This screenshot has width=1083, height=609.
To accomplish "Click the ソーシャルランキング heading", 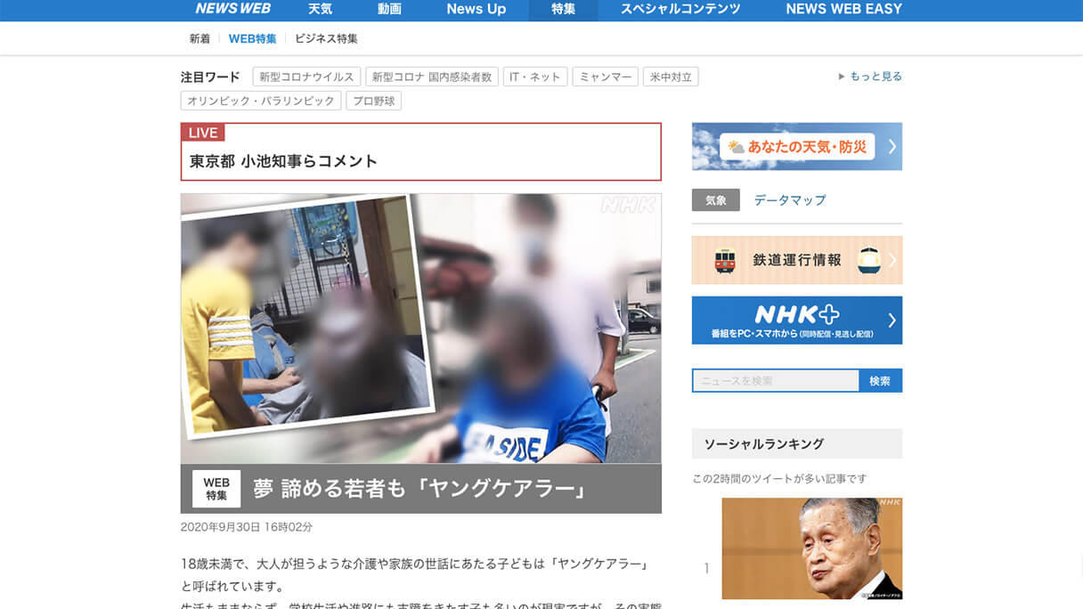I will [x=764, y=443].
